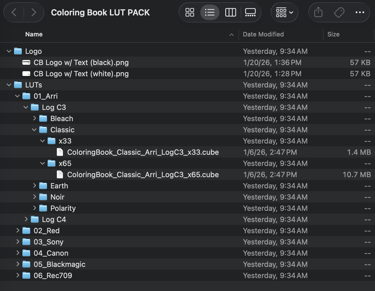Switch to icon view in the toolbar
The height and width of the screenshot is (291, 375).
pyautogui.click(x=190, y=12)
